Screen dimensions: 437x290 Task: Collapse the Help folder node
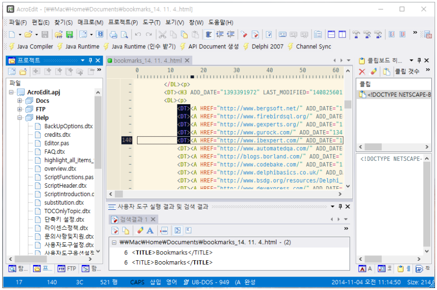click(20, 118)
